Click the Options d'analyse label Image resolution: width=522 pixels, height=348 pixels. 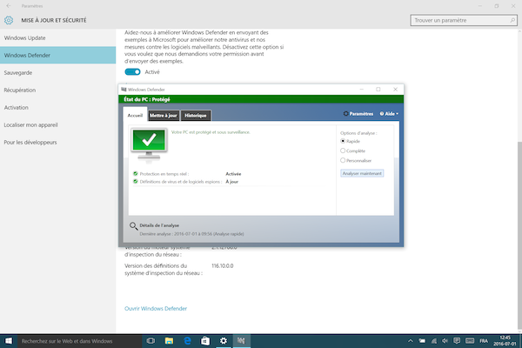coord(358,133)
